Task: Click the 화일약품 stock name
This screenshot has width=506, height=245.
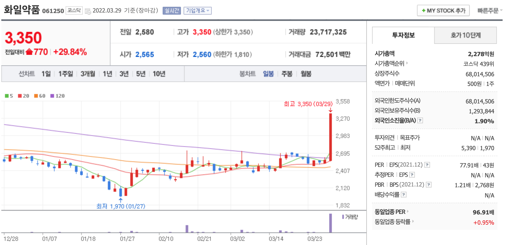Action: pos(22,10)
